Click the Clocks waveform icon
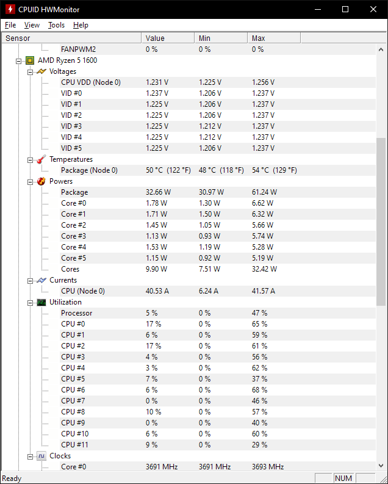Image resolution: width=388 pixels, height=484 pixels. click(x=41, y=456)
